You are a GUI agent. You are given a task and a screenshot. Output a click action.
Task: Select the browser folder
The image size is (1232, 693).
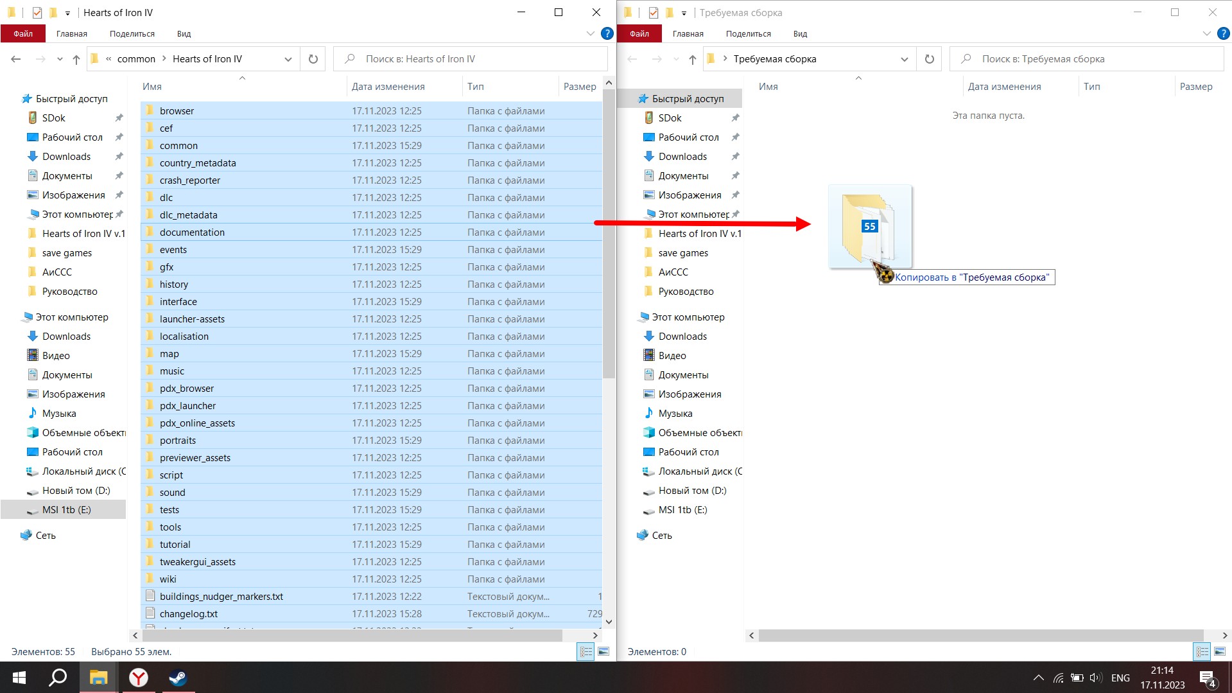coord(371,111)
